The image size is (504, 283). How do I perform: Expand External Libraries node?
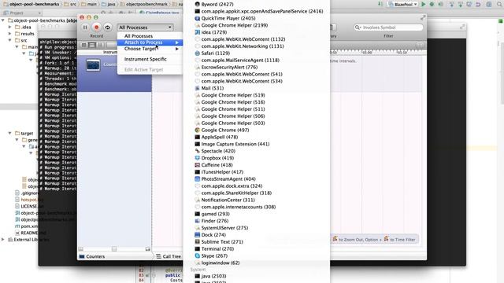pos(3,239)
